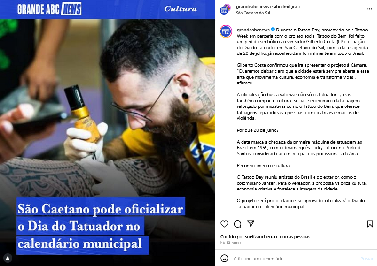Click the verified badge next to grandeabcnews

[x=273, y=30]
